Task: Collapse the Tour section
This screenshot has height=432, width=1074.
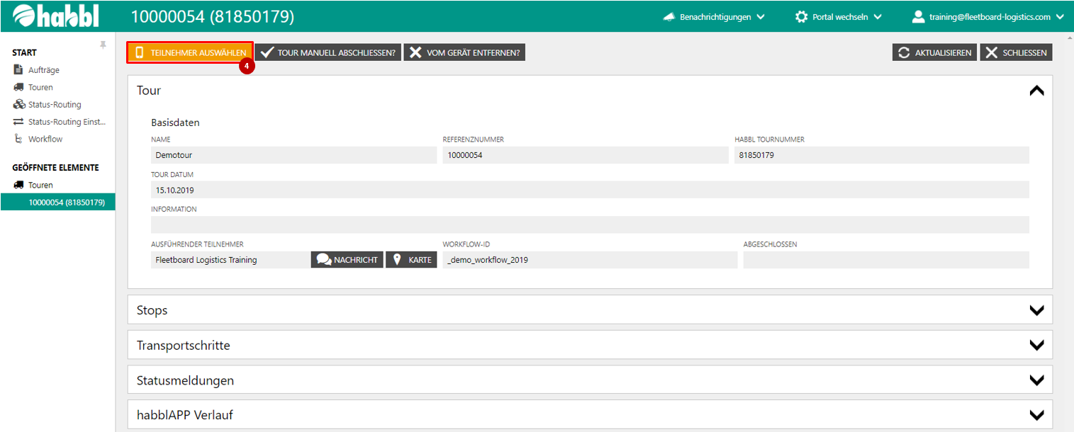Action: point(1036,91)
